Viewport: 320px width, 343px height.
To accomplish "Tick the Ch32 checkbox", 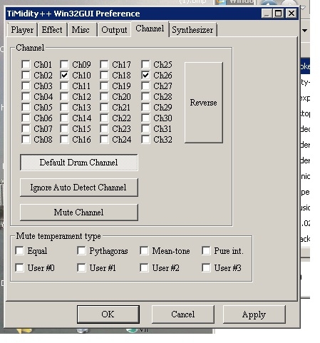I will (145, 139).
